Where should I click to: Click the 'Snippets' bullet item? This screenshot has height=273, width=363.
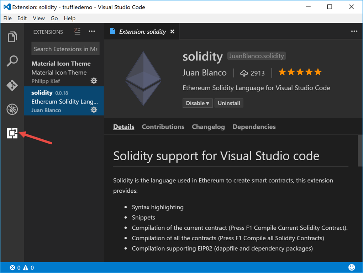point(143,218)
